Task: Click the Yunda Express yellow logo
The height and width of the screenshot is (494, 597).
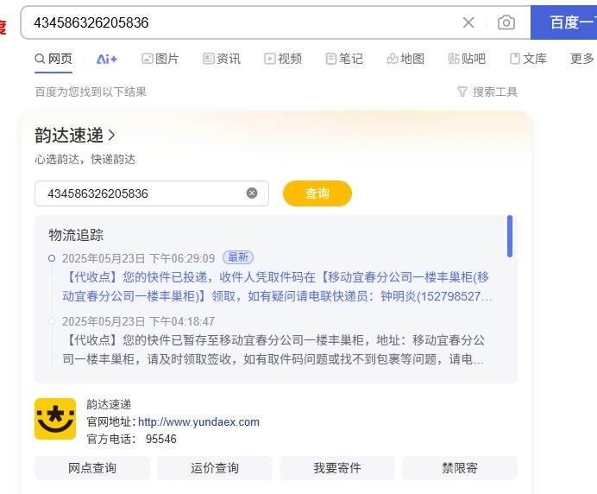Action: (55, 419)
